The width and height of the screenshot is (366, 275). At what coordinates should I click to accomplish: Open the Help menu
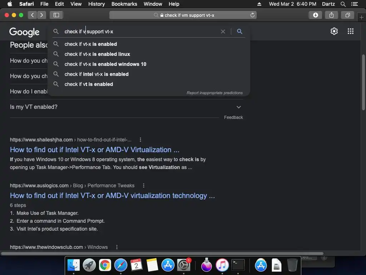pyautogui.click(x=174, y=4)
